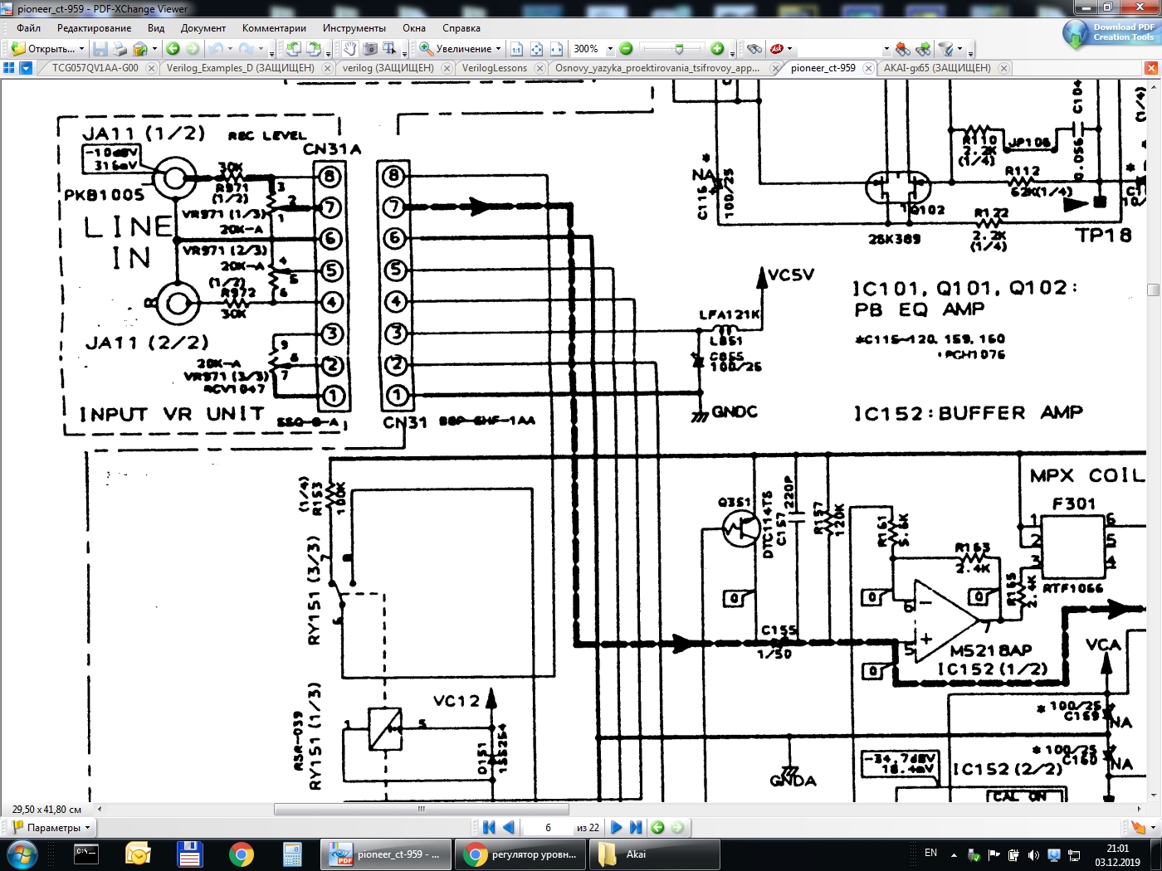Viewport: 1162px width, 871px height.
Task: Click the page number input field
Action: [x=548, y=827]
